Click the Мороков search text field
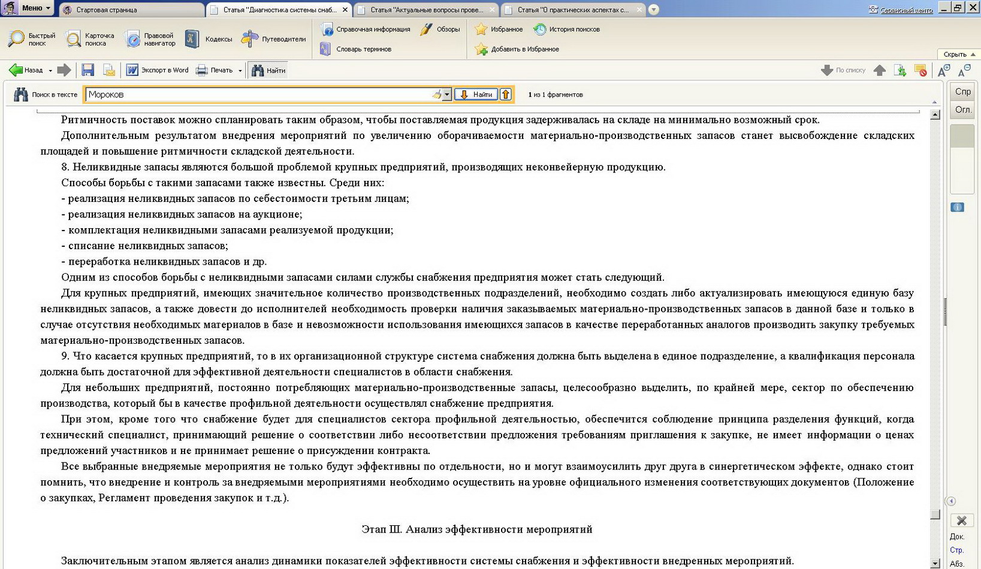This screenshot has width=981, height=569. (258, 95)
